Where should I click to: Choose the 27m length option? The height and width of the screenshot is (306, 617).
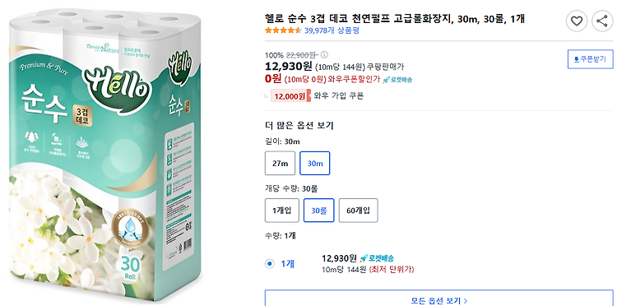280,163
